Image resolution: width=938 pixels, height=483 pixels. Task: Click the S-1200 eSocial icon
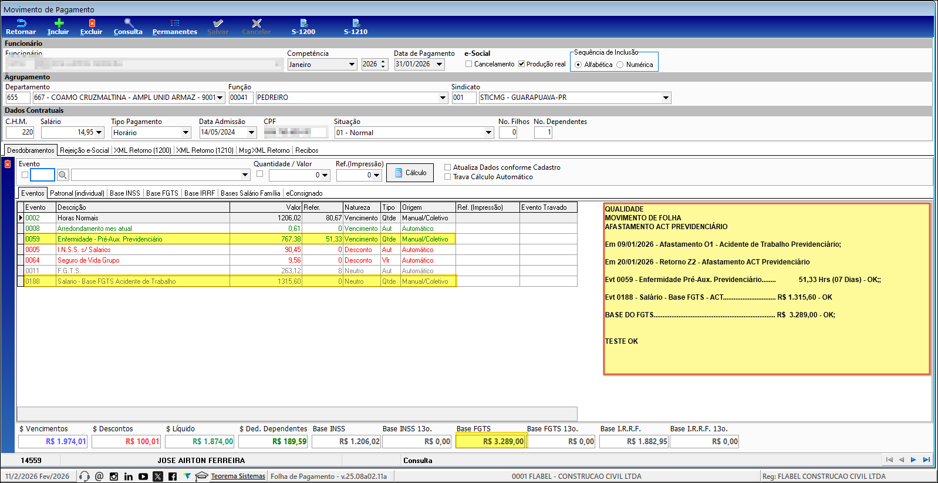point(303,24)
